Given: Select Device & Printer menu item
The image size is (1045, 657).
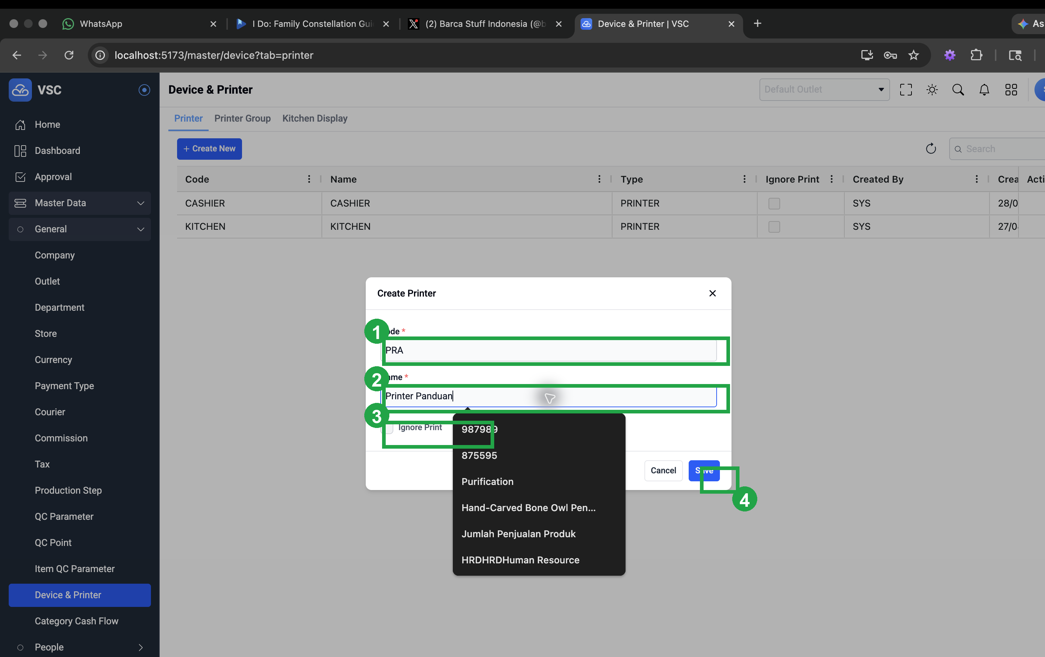Looking at the screenshot, I should pyautogui.click(x=80, y=595).
